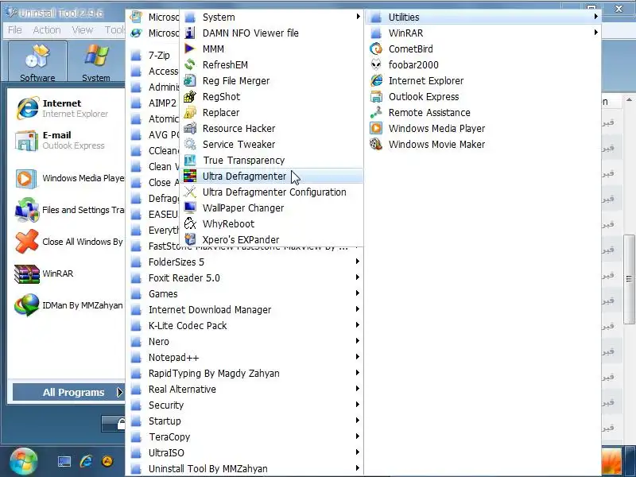Screen dimensions: 636x477
Task: Click the Outlook Express icon in submenu
Action: pos(376,96)
